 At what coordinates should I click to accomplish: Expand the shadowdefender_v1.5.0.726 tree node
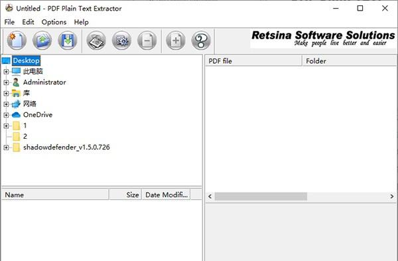[6, 147]
